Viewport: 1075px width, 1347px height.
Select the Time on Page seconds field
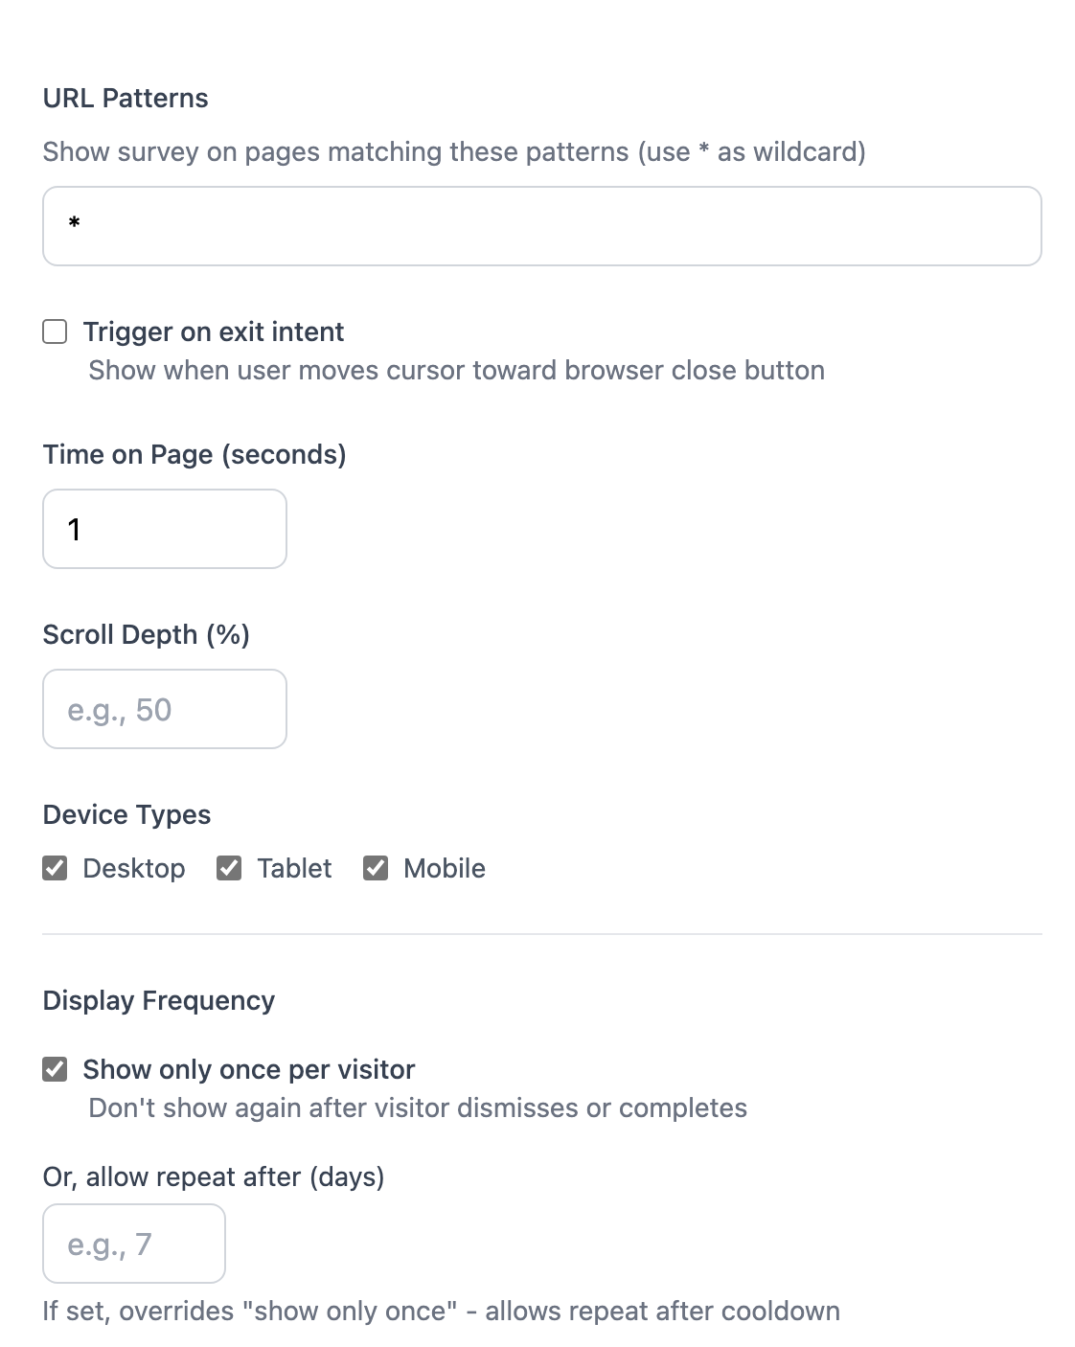coord(163,529)
